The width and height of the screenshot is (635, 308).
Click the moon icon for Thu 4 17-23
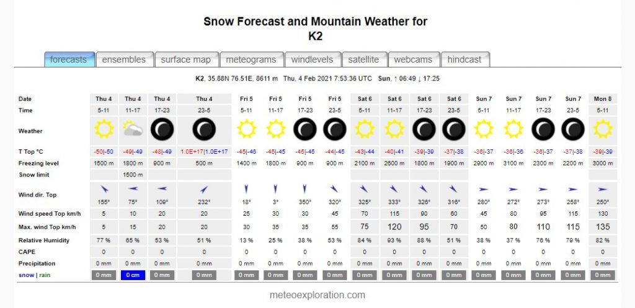click(162, 129)
